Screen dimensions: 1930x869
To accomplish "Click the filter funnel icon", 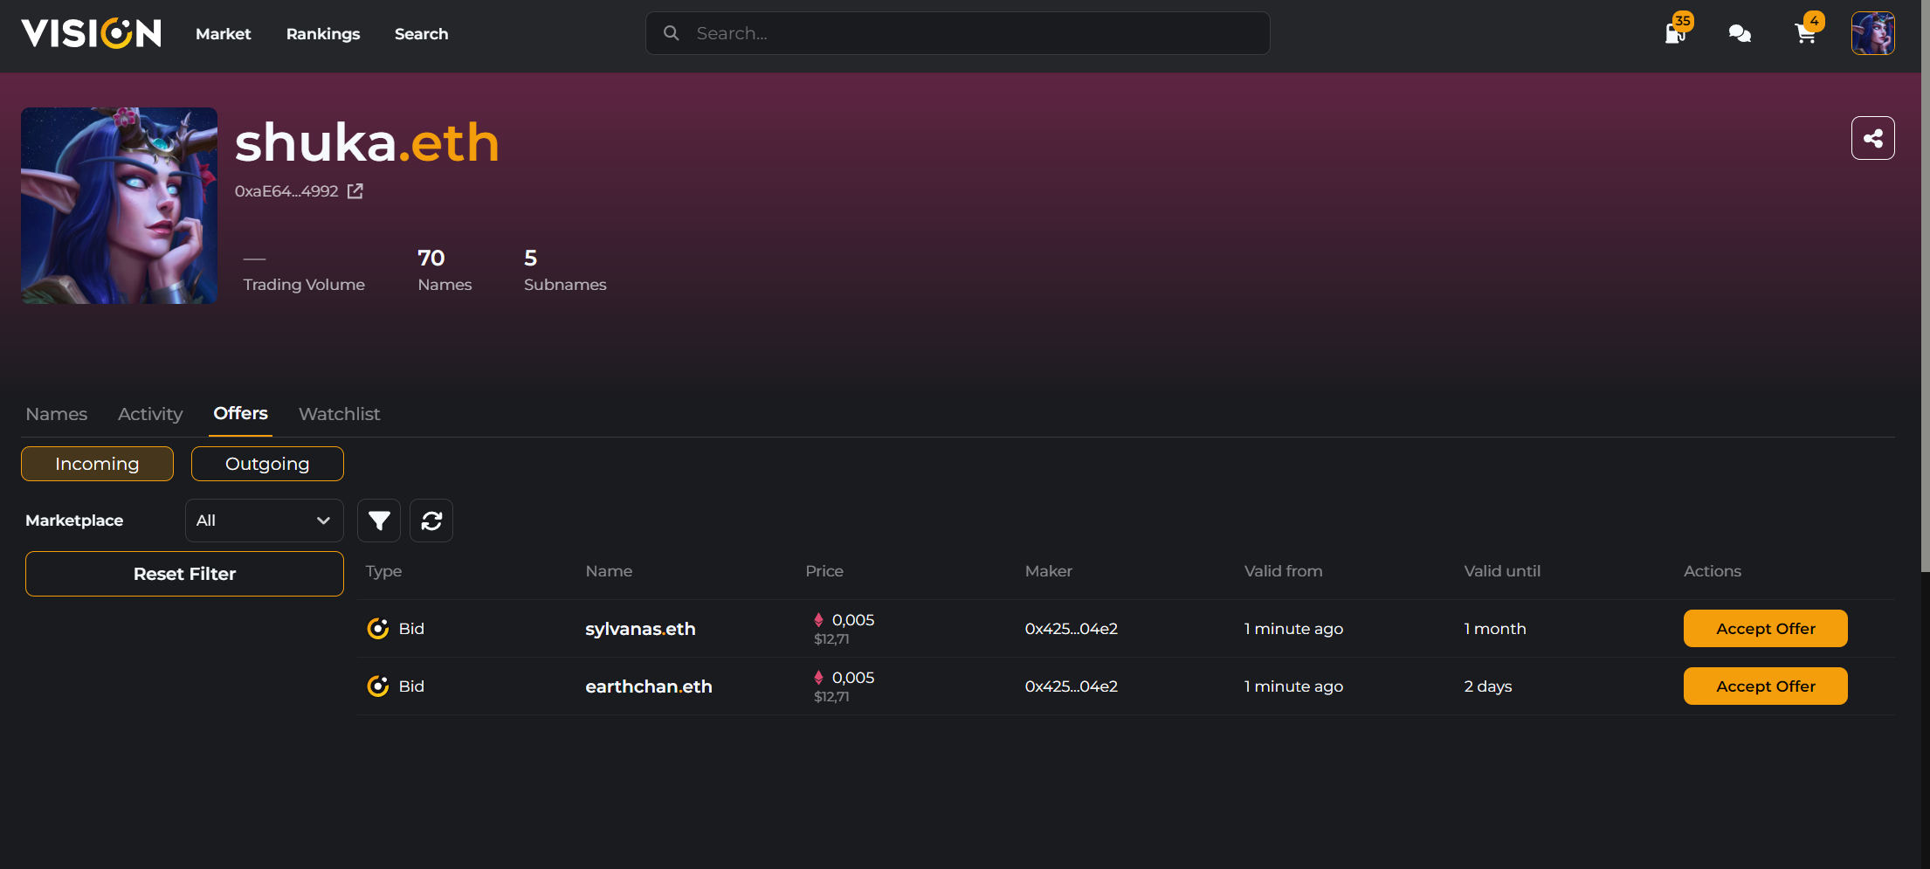I will click(x=379, y=521).
